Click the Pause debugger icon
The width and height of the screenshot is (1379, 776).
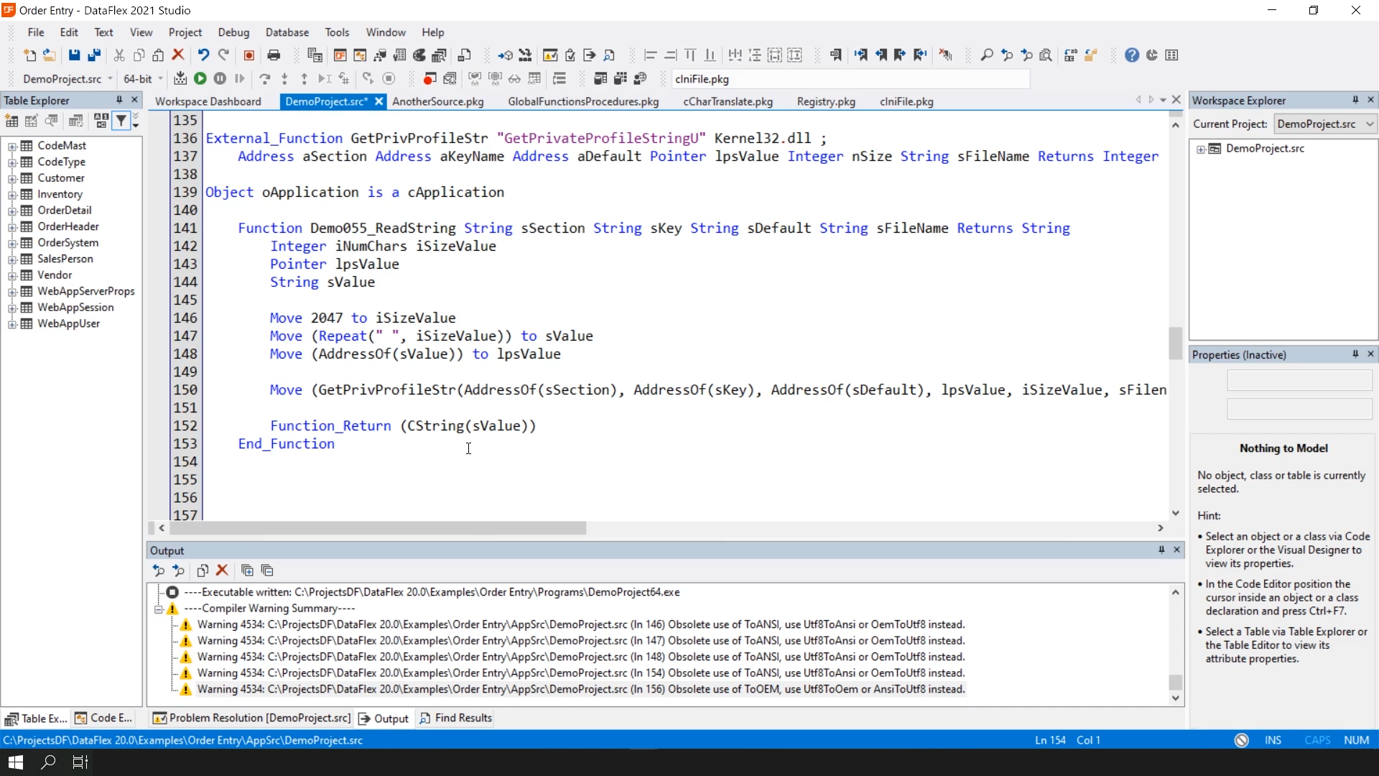point(220,79)
